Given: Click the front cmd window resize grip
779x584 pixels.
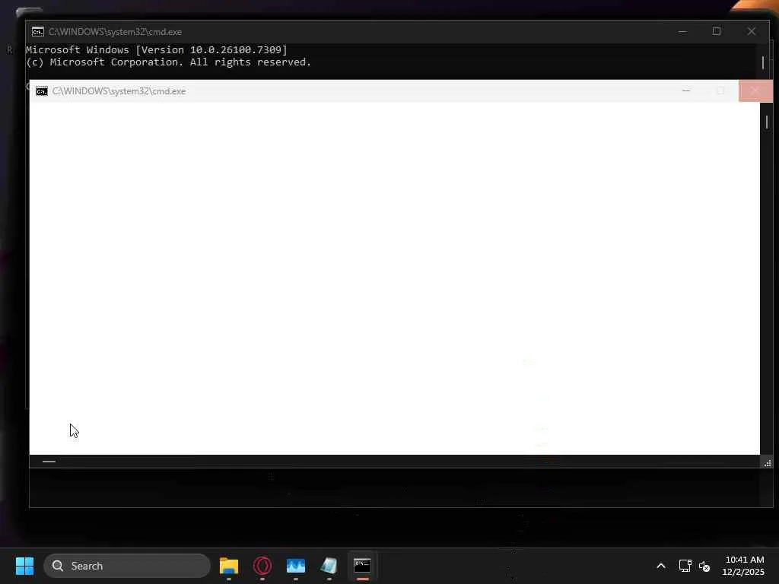Looking at the screenshot, I should [767, 463].
